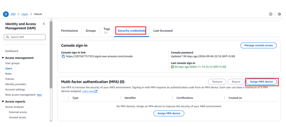Click Assign MFA device in the MFA header
Viewport: 286px width, 127px height.
[261, 82]
